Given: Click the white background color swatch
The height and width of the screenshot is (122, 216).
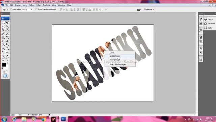Looking at the screenshot, I should tap(7, 67).
